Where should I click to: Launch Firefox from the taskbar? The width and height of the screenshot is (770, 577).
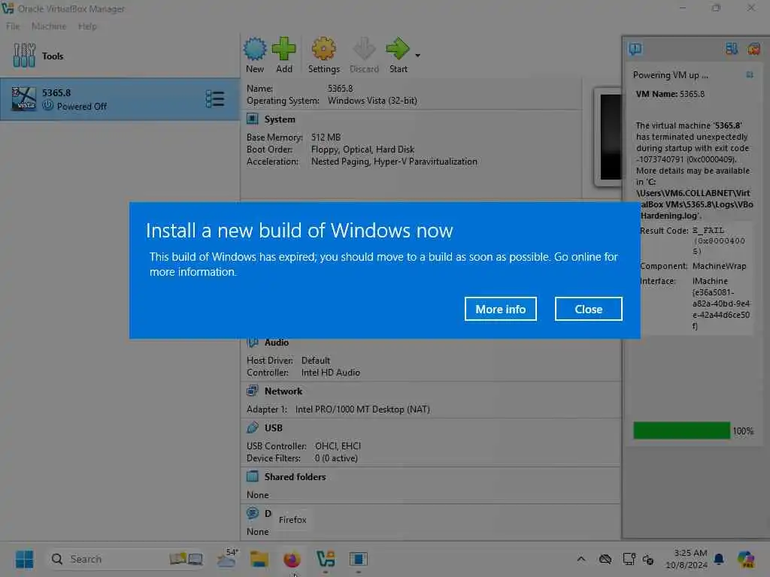(292, 559)
